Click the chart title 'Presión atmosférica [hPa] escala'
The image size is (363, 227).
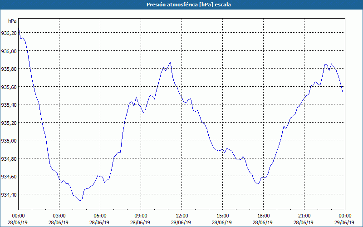(188, 5)
